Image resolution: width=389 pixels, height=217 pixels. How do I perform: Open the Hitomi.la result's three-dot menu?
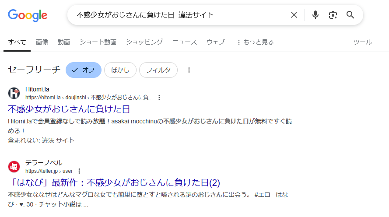(x=159, y=98)
